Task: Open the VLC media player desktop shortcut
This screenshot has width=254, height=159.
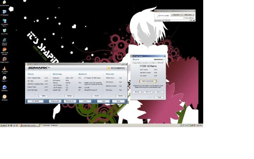Action: [4, 70]
